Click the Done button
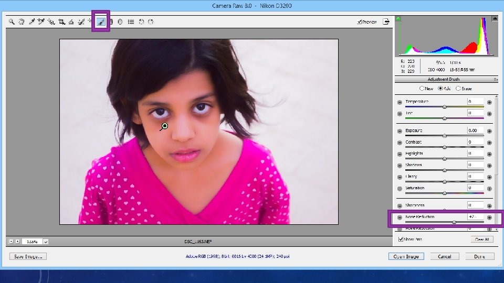The width and height of the screenshot is (504, 283). (x=479, y=256)
